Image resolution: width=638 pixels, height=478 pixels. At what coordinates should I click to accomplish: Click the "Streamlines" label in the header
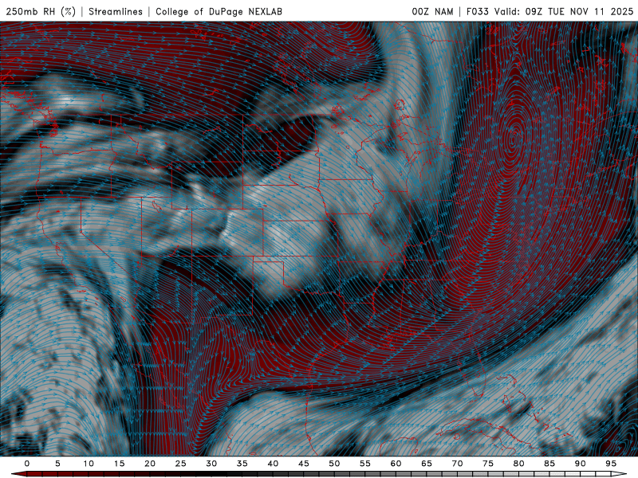(x=116, y=12)
